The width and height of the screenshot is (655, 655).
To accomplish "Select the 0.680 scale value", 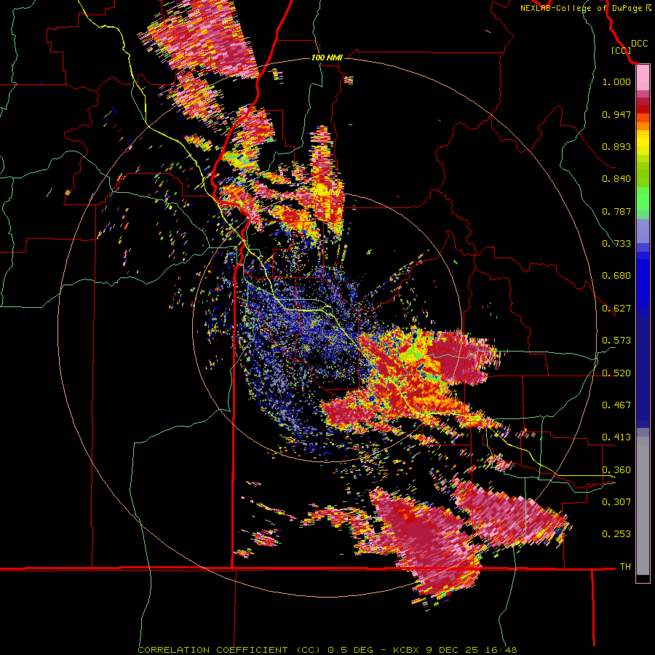I will point(616,276).
